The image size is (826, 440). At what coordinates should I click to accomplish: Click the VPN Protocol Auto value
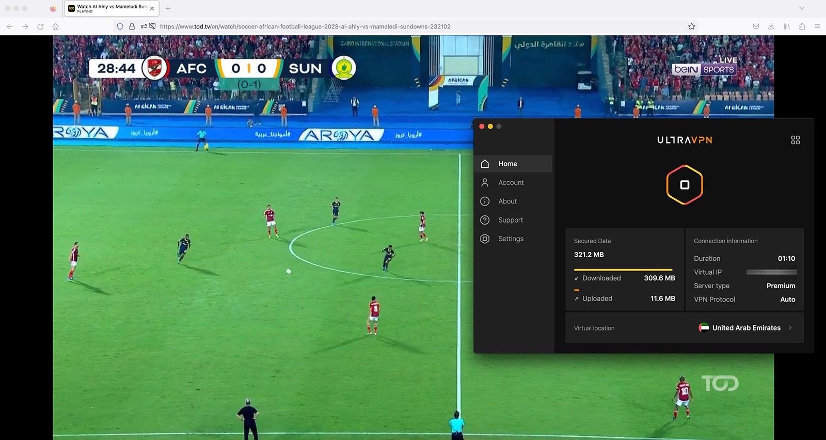788,299
